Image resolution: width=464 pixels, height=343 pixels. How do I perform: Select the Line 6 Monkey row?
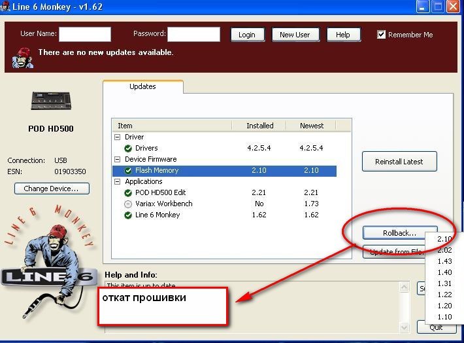click(x=225, y=215)
